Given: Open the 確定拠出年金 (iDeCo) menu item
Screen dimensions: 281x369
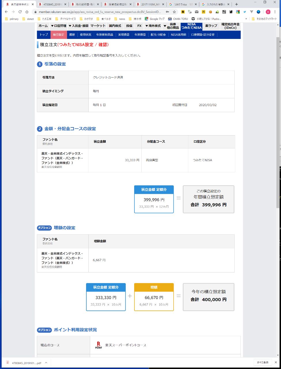Looking at the screenshot, I should 230,26.
